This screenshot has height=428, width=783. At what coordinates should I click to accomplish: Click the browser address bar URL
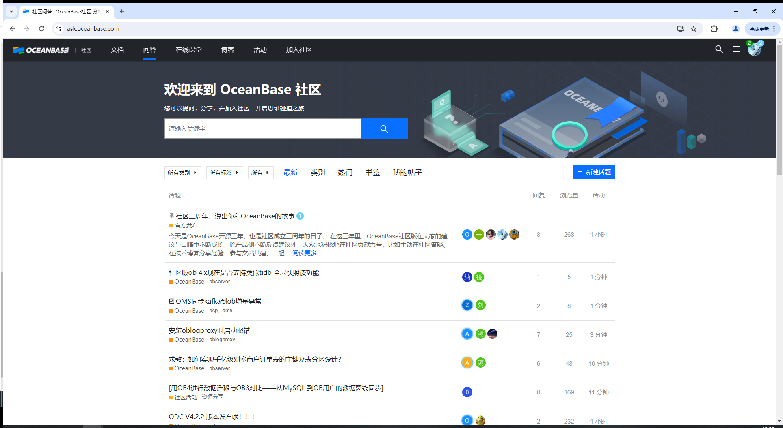coord(93,29)
